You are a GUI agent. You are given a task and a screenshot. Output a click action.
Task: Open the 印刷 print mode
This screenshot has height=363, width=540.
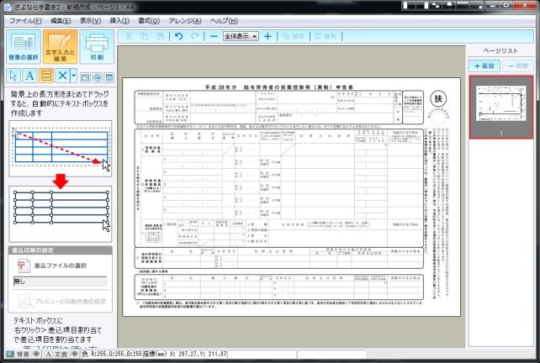tap(97, 46)
